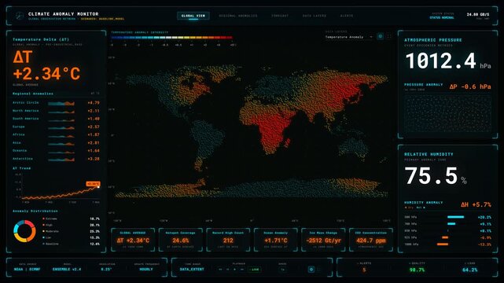Open the Hotspot Coverage 24.6% card
This screenshot has height=283, width=504.
click(x=180, y=240)
